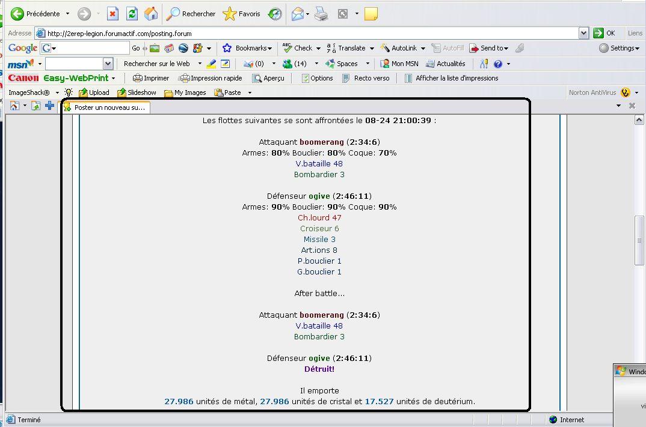Refresh the page with the green arrows icon

click(132, 14)
